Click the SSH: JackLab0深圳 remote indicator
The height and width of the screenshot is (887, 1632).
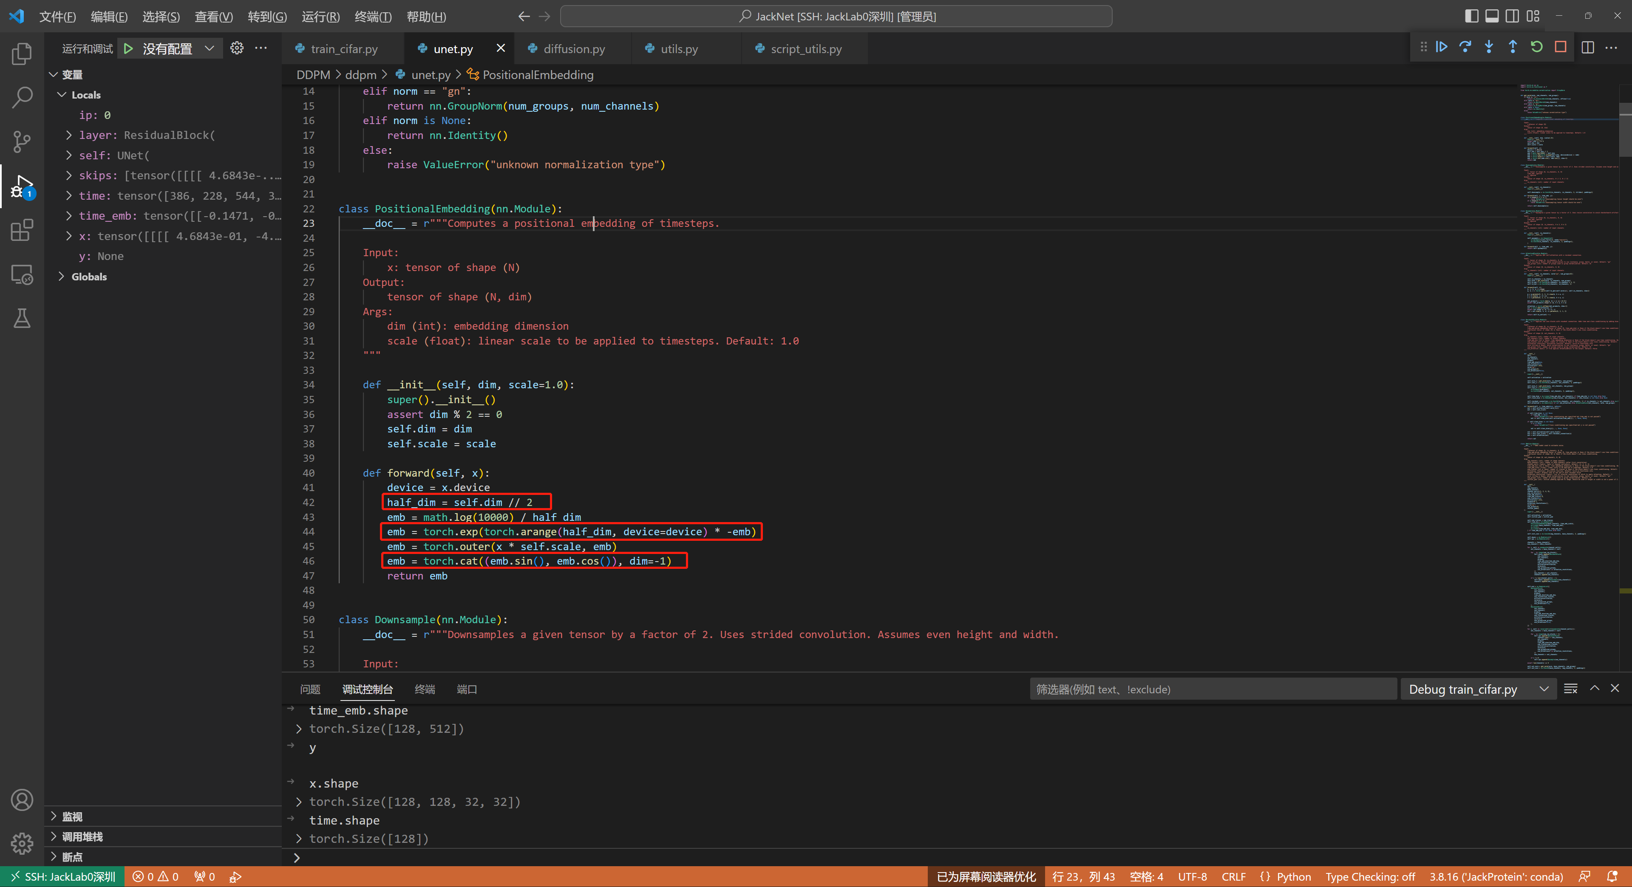click(x=62, y=877)
